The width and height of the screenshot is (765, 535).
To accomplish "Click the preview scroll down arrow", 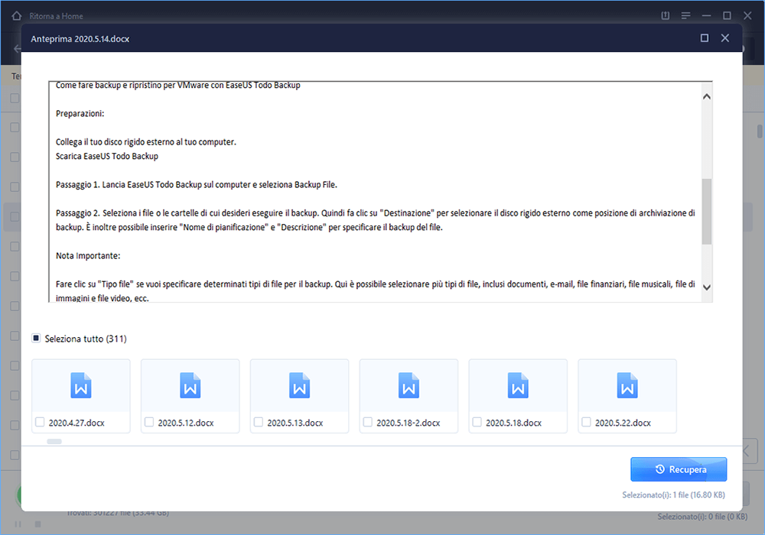I will [706, 287].
